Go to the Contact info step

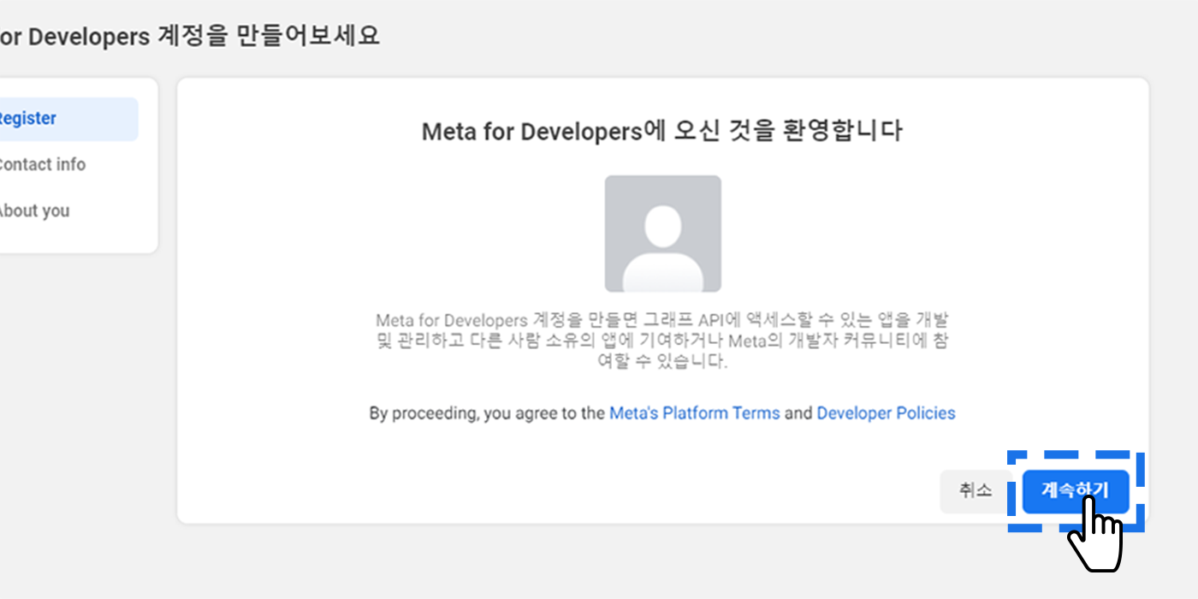pos(43,164)
